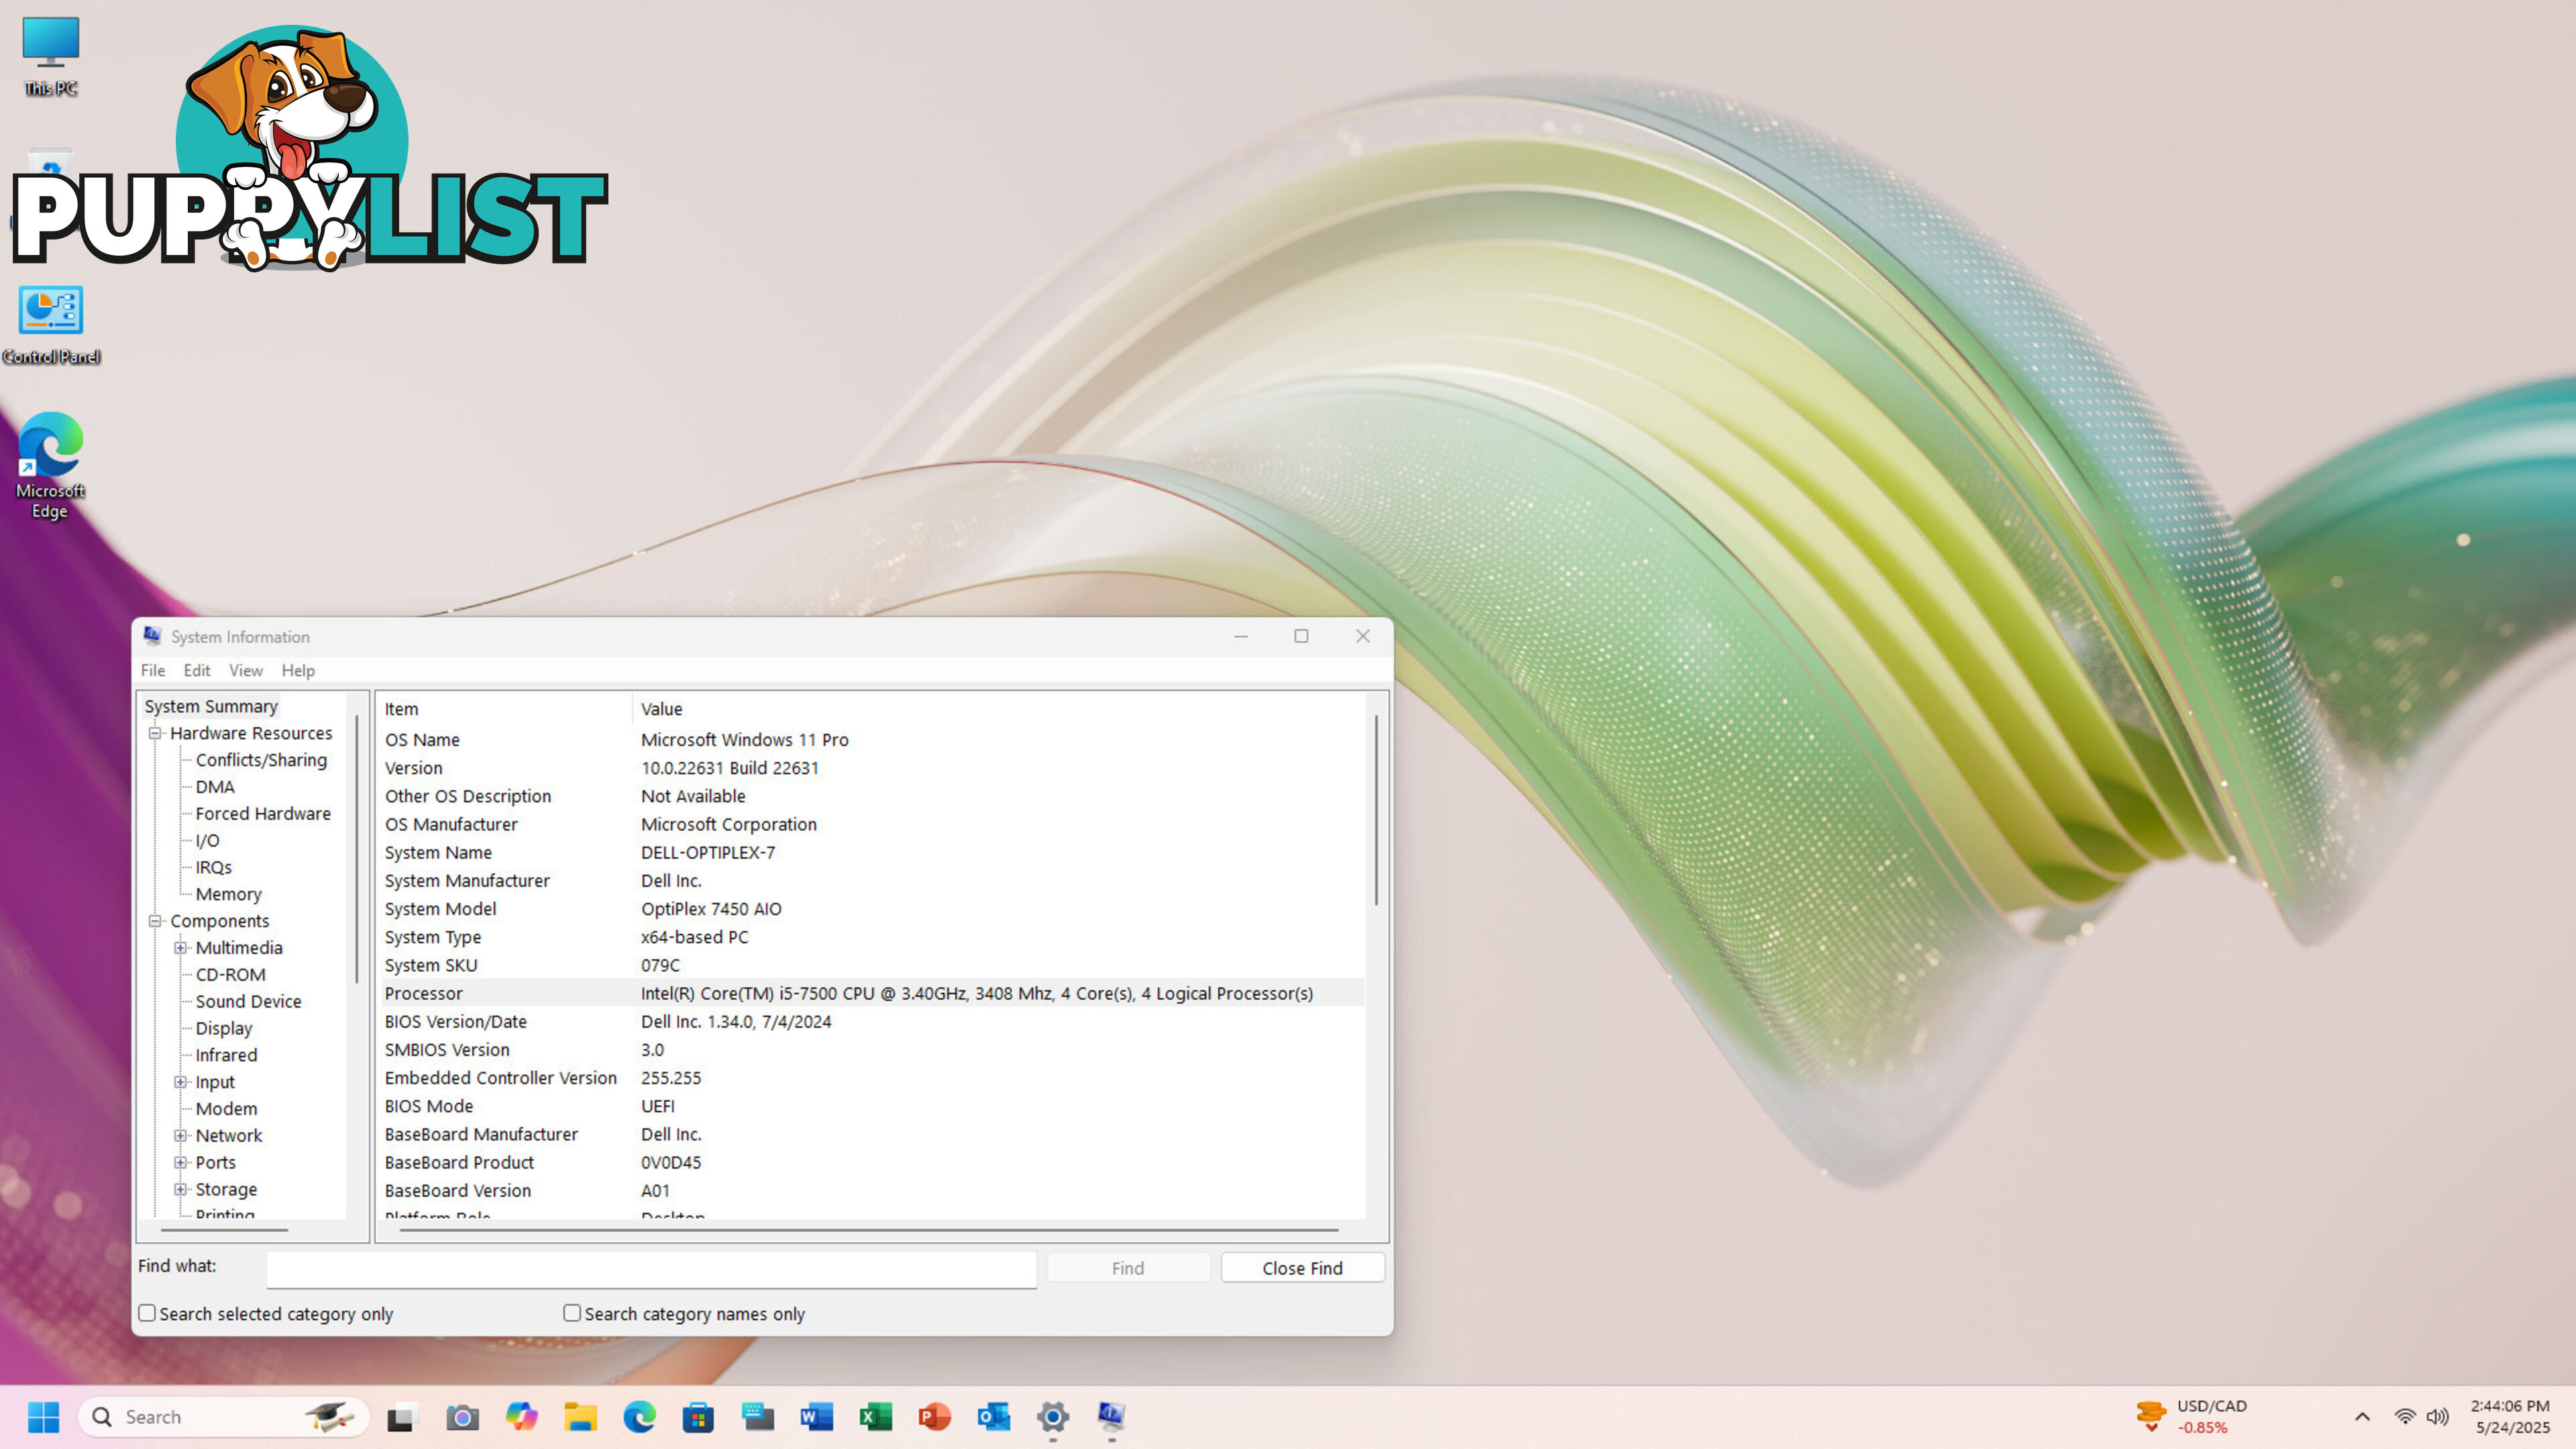This screenshot has height=1449, width=2576.
Task: Expand the Input tree node
Action: (x=181, y=1082)
